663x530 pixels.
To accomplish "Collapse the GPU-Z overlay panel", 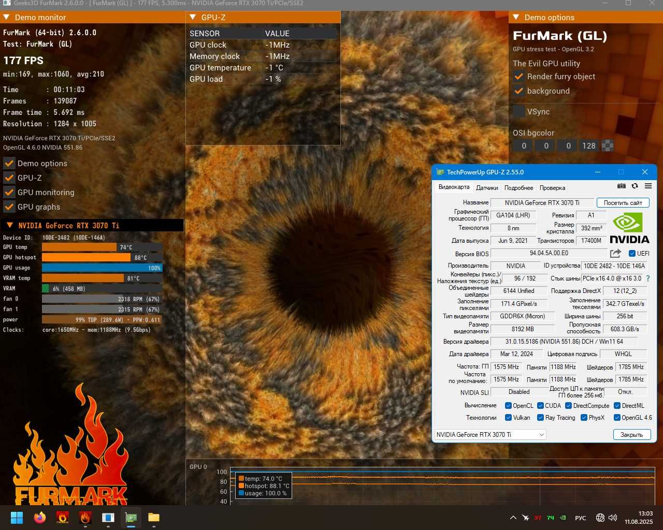I will tap(193, 17).
